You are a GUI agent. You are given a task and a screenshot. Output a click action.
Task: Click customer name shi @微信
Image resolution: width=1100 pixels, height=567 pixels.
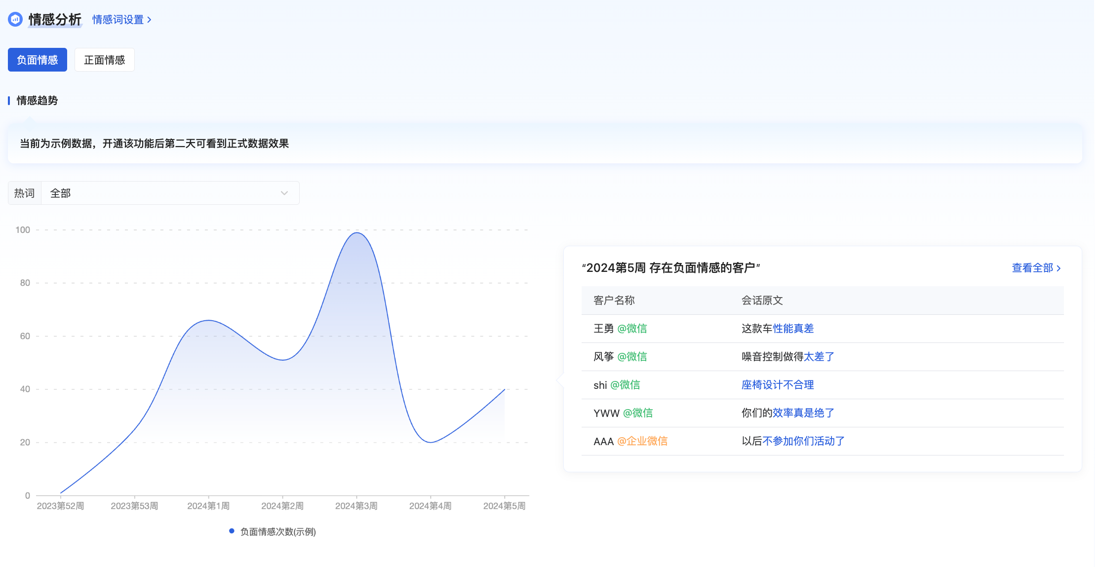click(x=617, y=385)
